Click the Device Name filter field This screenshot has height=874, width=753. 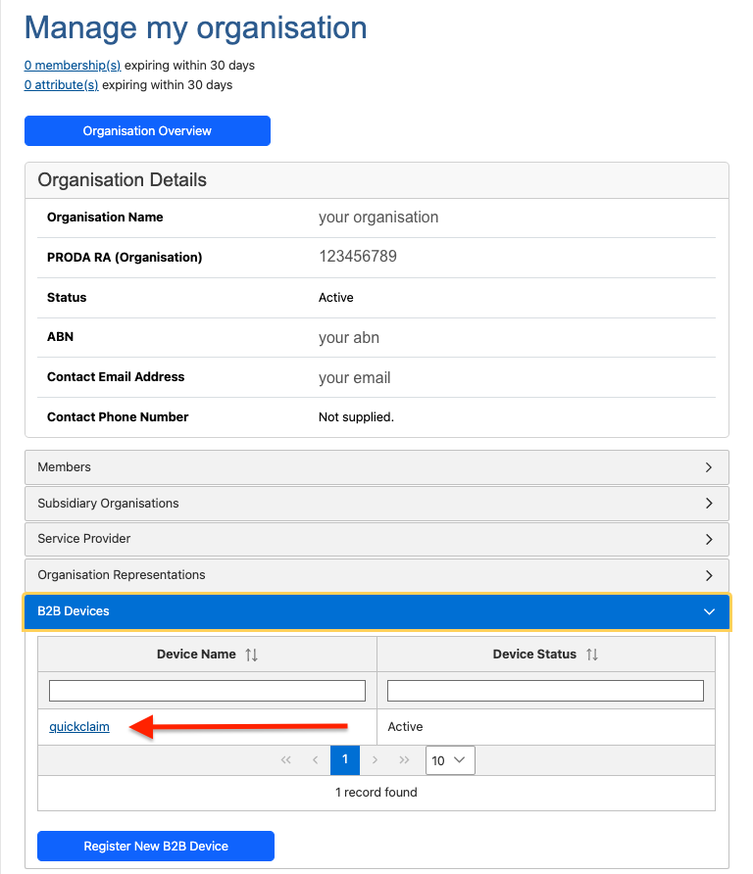pyautogui.click(x=207, y=690)
